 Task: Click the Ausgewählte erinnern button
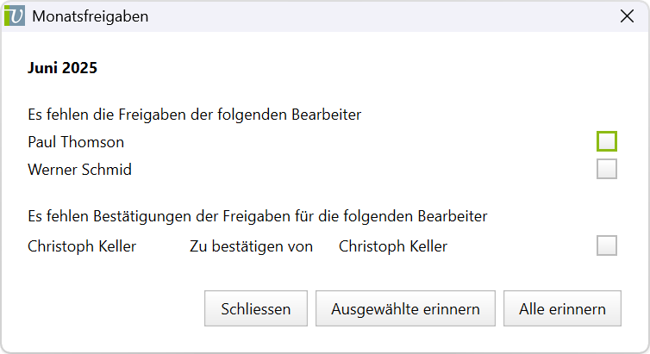point(404,309)
